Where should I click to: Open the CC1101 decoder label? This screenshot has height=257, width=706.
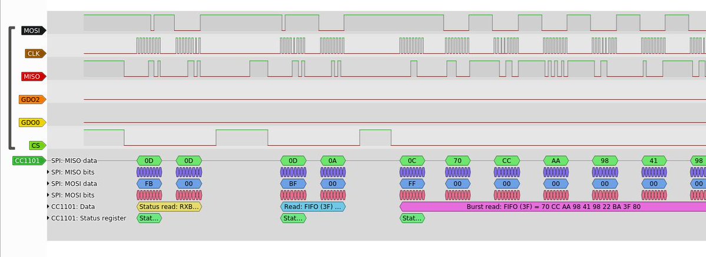29,161
